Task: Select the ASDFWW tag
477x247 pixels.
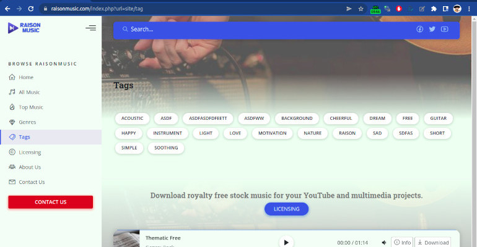Action: tap(254, 118)
